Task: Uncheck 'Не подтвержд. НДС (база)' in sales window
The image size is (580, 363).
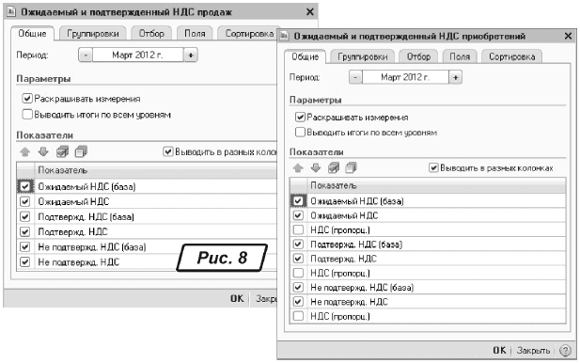Action: [24, 246]
